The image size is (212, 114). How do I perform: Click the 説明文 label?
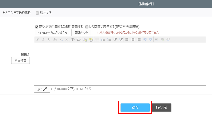click(x=25, y=55)
